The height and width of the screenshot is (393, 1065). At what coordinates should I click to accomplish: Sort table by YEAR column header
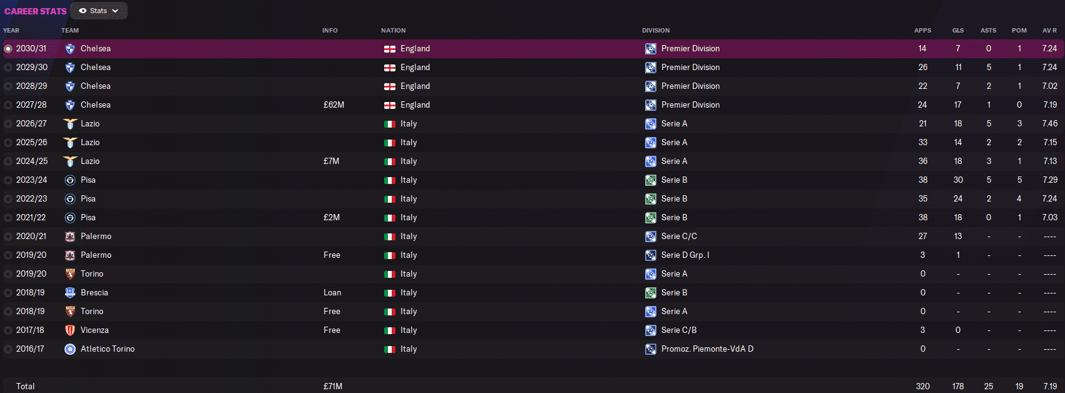(11, 30)
